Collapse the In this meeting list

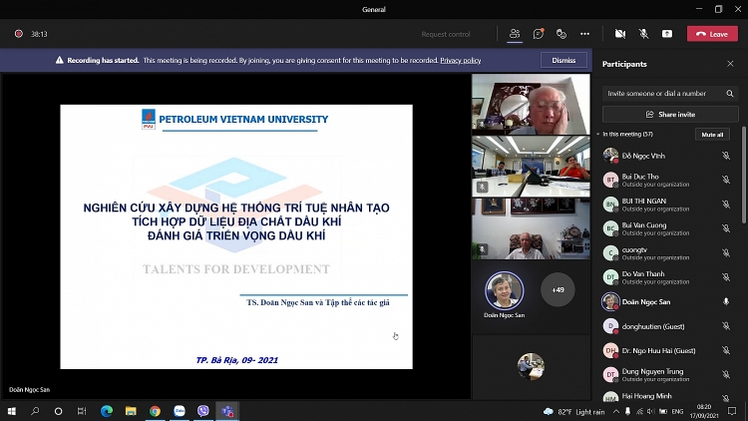[599, 134]
